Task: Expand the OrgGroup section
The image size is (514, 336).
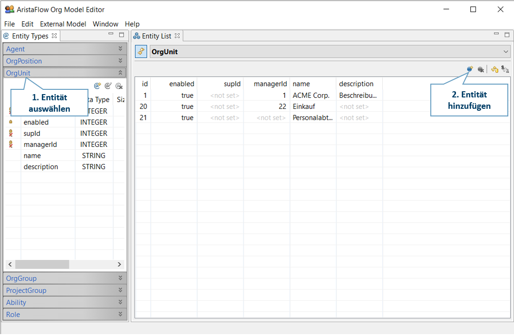Action: (120, 278)
